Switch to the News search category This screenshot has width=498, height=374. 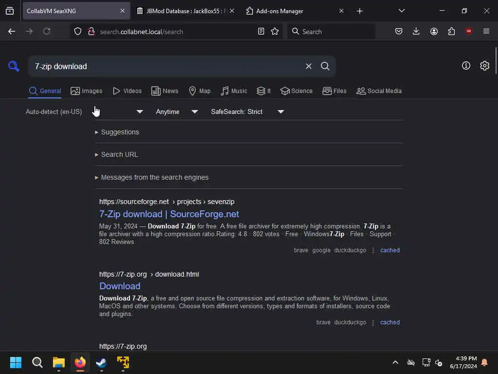pyautogui.click(x=165, y=91)
